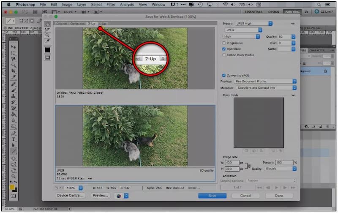Click the browser preview icon
Screen dimensions: 338x213
coord(119,196)
